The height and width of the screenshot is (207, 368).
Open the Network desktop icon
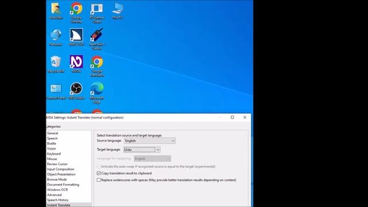(x=56, y=37)
